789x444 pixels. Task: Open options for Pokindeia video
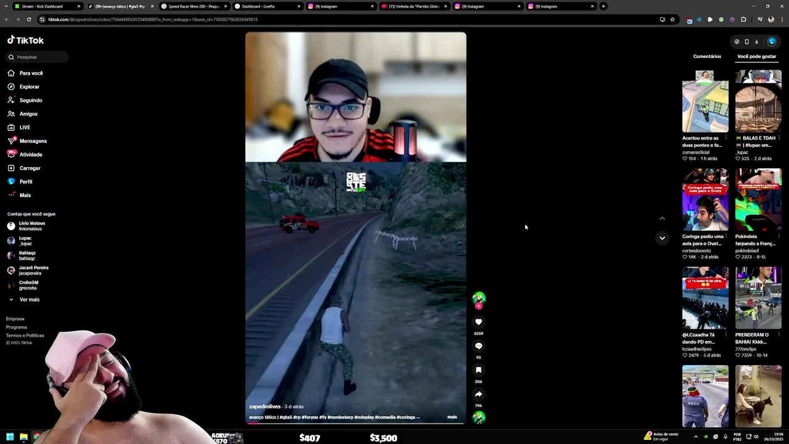point(779,236)
